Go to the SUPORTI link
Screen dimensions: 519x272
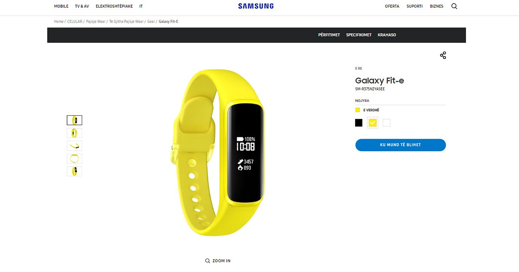coord(414,6)
